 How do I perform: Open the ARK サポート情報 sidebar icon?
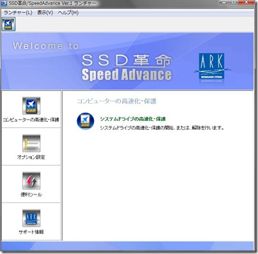point(31,218)
